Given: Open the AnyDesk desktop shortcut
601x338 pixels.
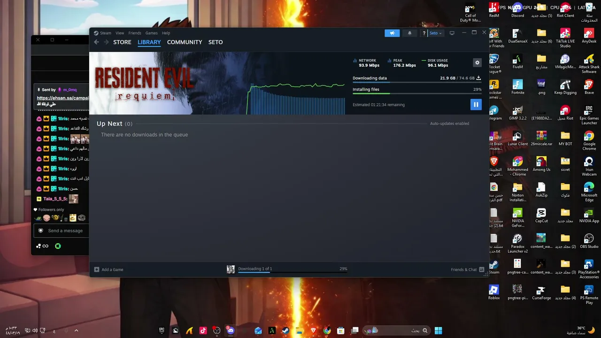Looking at the screenshot, I should point(589,36).
